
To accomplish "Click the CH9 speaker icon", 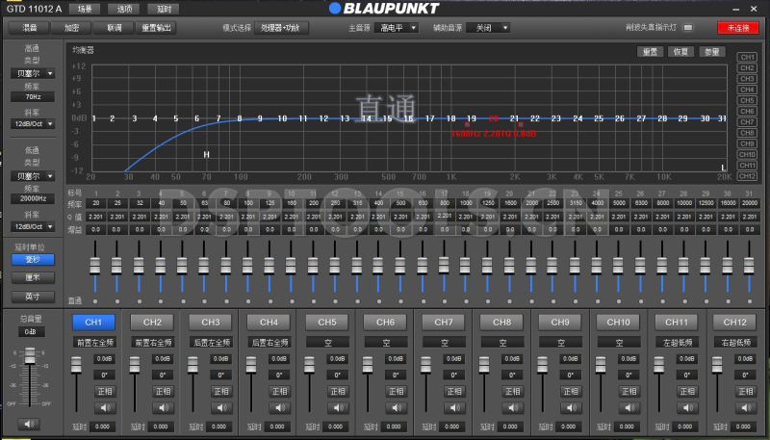I will tap(571, 407).
